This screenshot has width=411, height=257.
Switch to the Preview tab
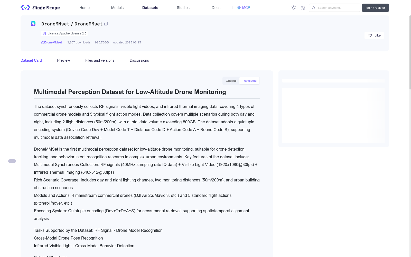(63, 60)
